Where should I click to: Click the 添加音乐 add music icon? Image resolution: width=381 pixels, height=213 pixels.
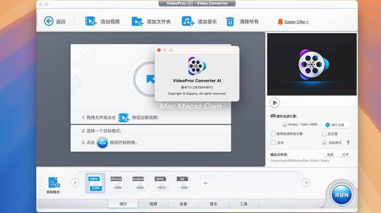point(188,21)
